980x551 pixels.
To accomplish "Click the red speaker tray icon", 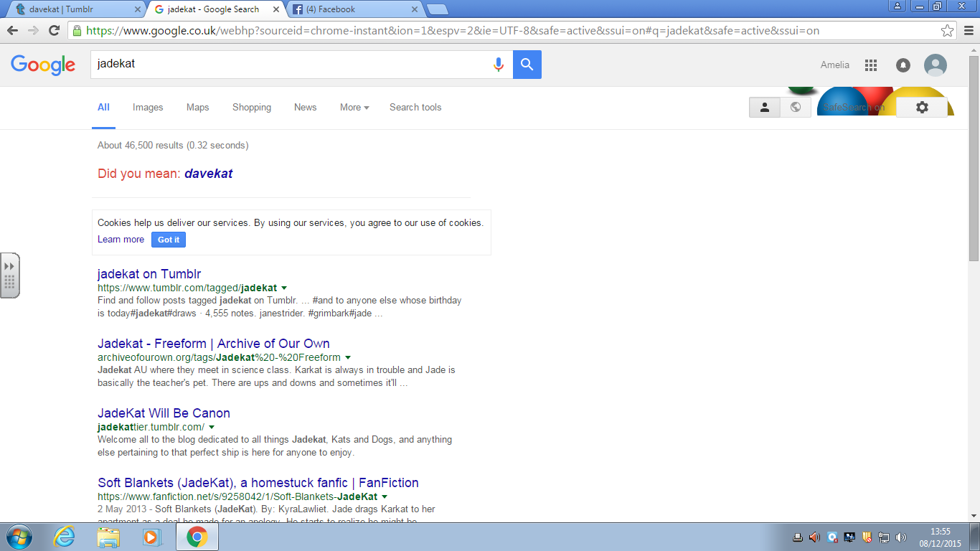I will click(814, 537).
